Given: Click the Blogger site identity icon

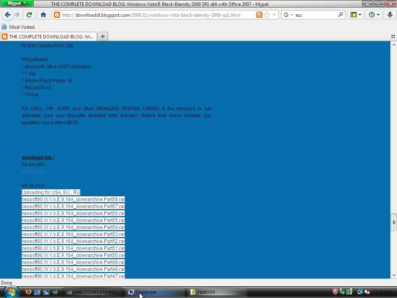Looking at the screenshot, I should point(57,15).
